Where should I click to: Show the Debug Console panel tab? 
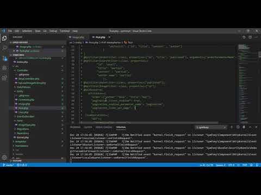104,127
